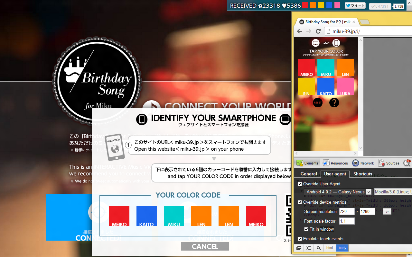Screen dimensions: 412x257
Task: Click the blue square in RECEIVED bar
Action: click(329, 5)
